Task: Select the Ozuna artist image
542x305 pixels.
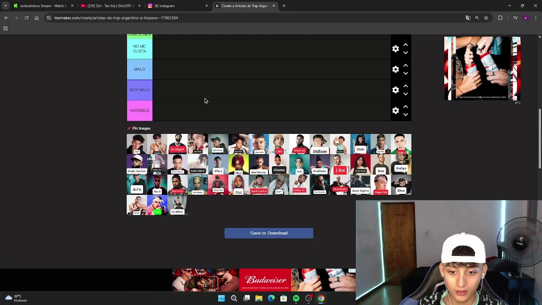Action: click(279, 164)
